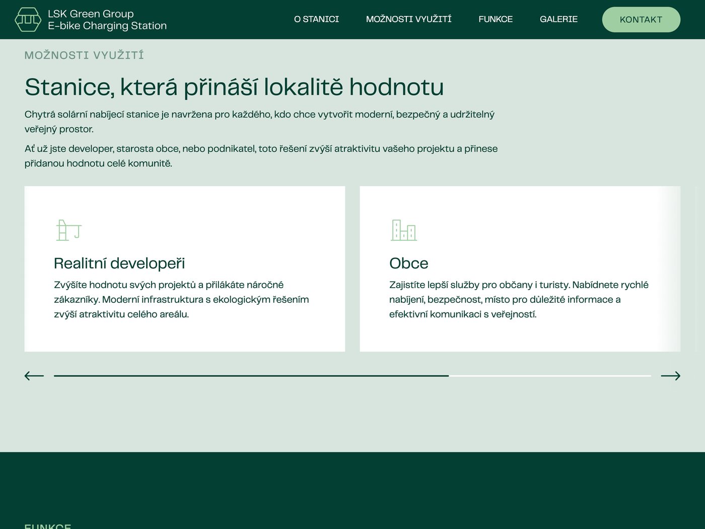Click the paragraph starting Ať už jste developer
The image size is (705, 529).
[261, 156]
